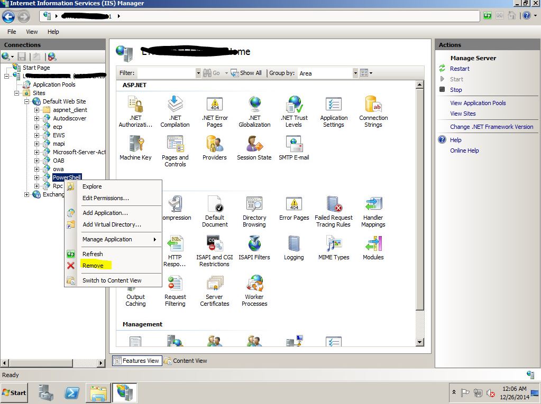
Task: Open the View menu
Action: (32, 32)
